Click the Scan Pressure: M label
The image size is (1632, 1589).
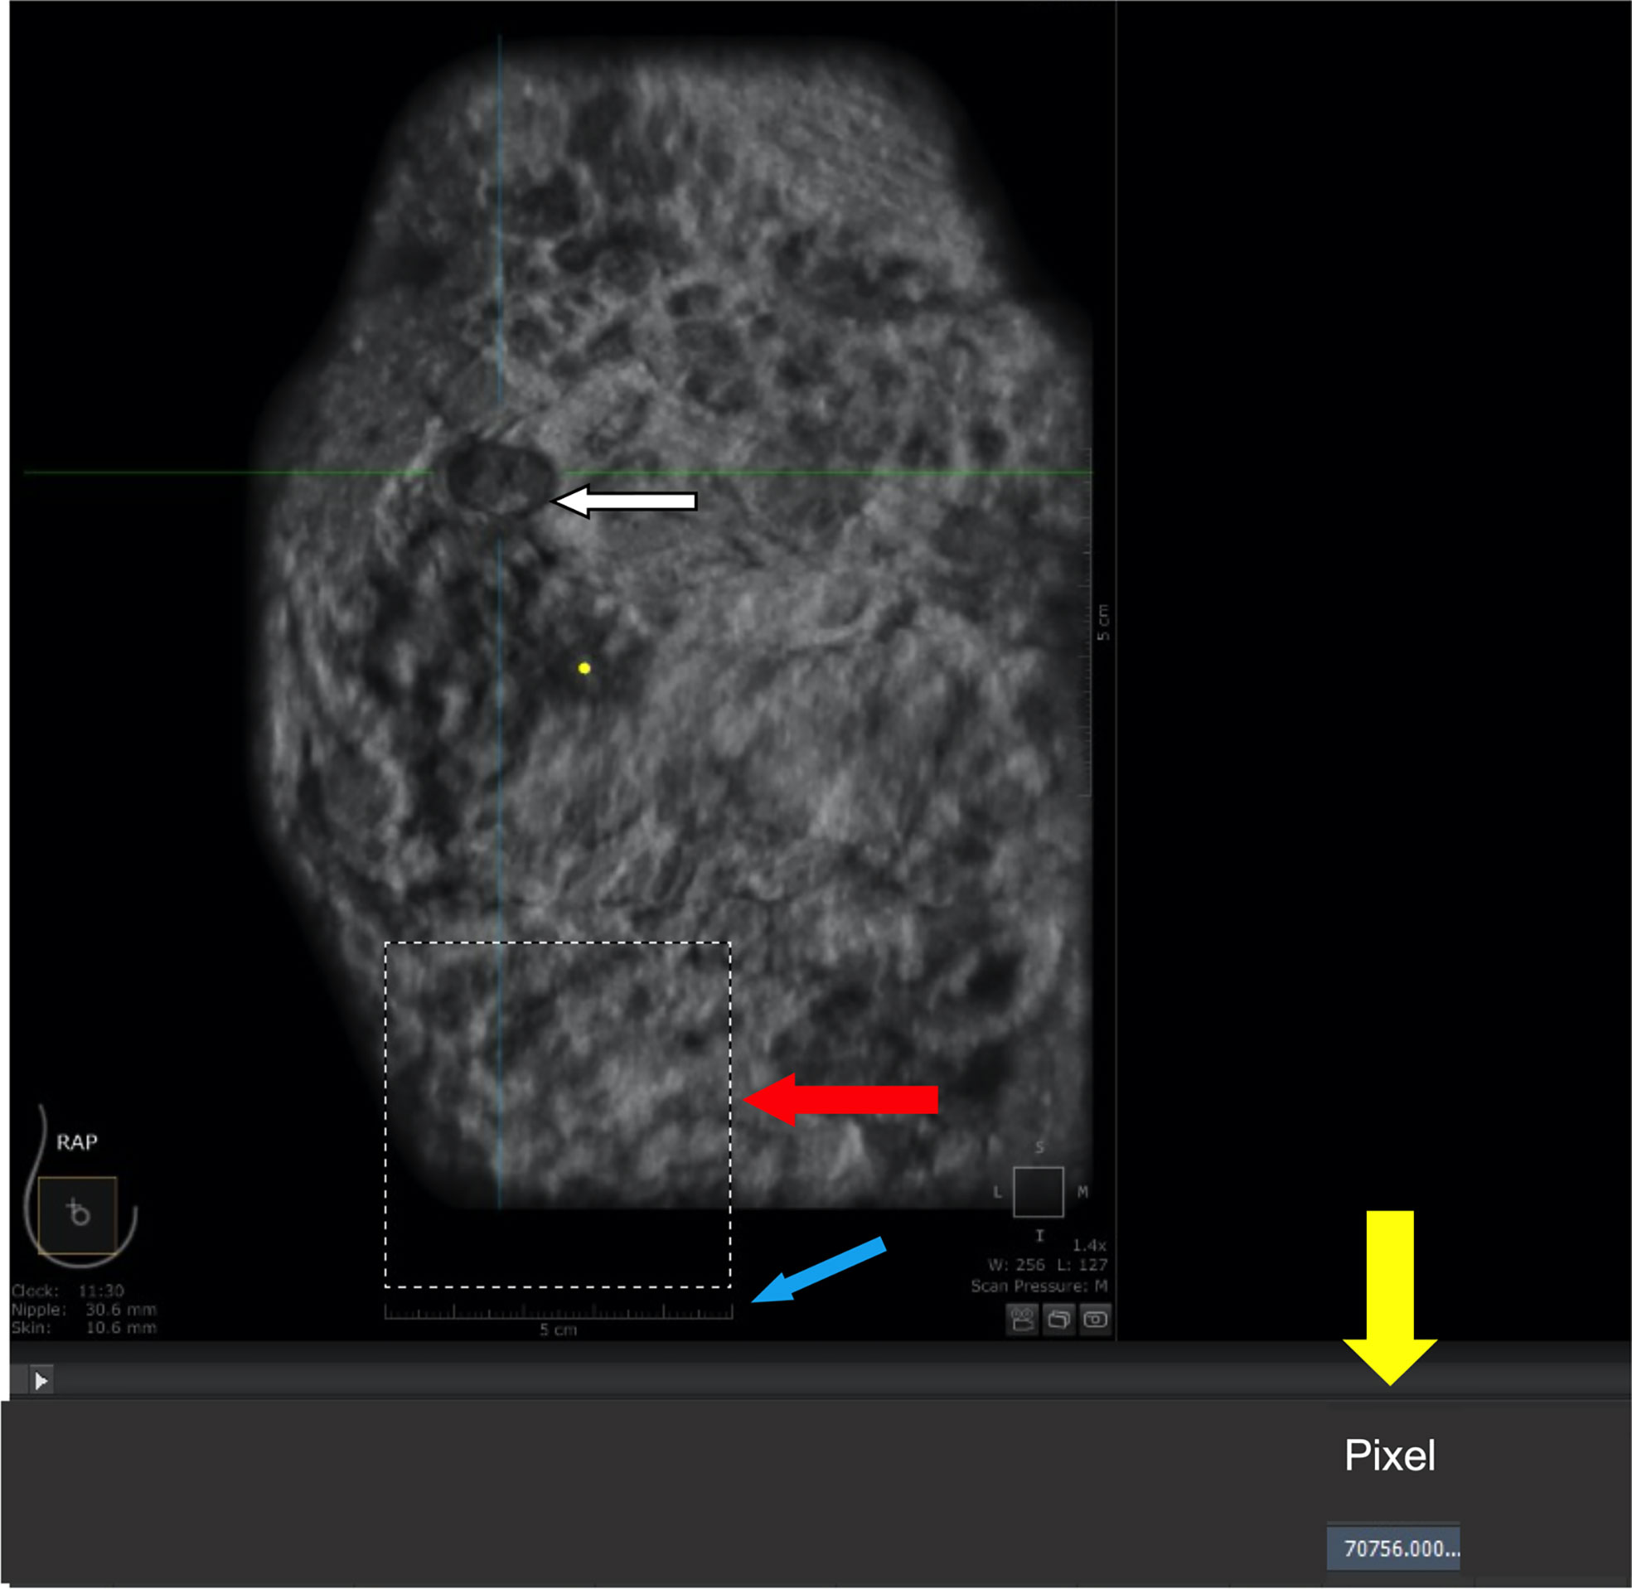(1039, 1286)
